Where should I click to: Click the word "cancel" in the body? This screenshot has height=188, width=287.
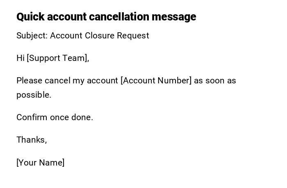(57, 81)
